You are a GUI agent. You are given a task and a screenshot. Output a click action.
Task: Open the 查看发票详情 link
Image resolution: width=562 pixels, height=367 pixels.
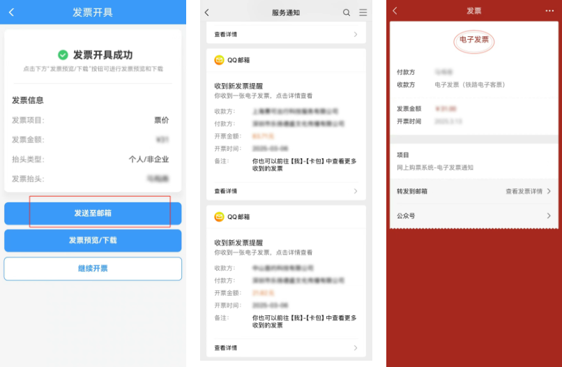pos(528,191)
